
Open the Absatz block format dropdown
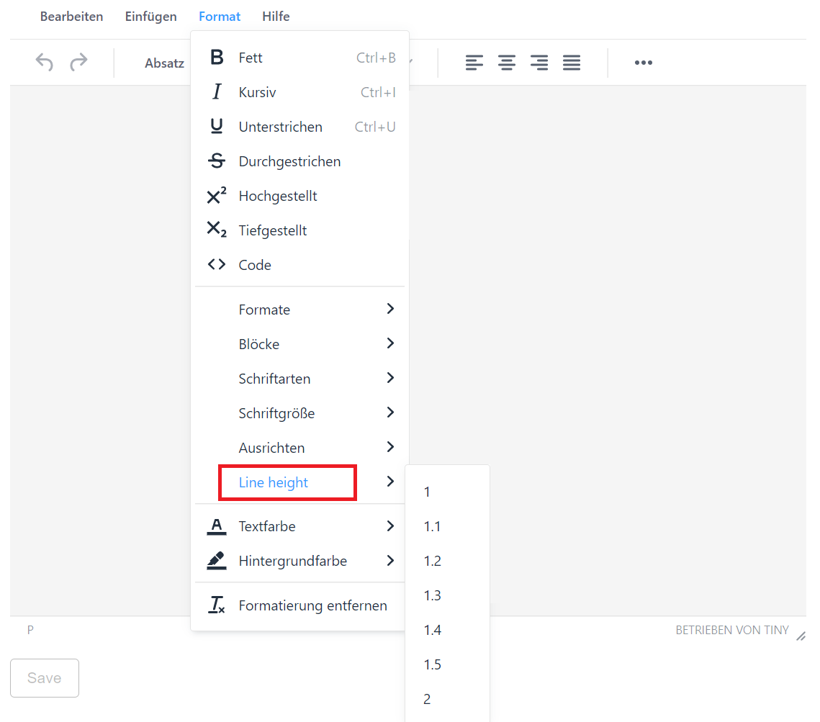(164, 63)
